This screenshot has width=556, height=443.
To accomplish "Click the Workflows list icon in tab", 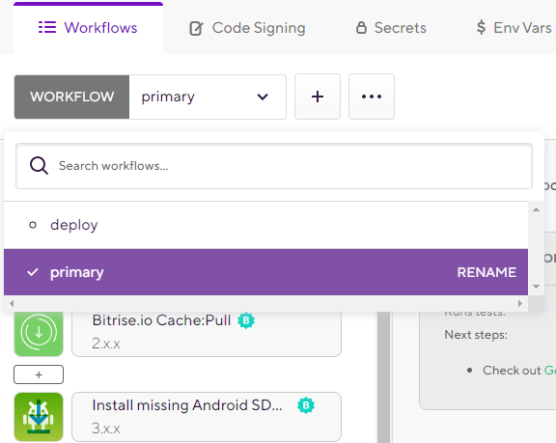I will click(x=47, y=27).
